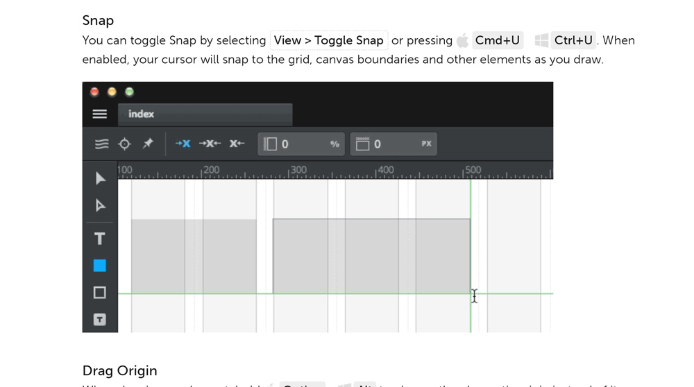This screenshot has height=387, width=694.
Task: Click the crosshair target icon
Action: tap(125, 144)
